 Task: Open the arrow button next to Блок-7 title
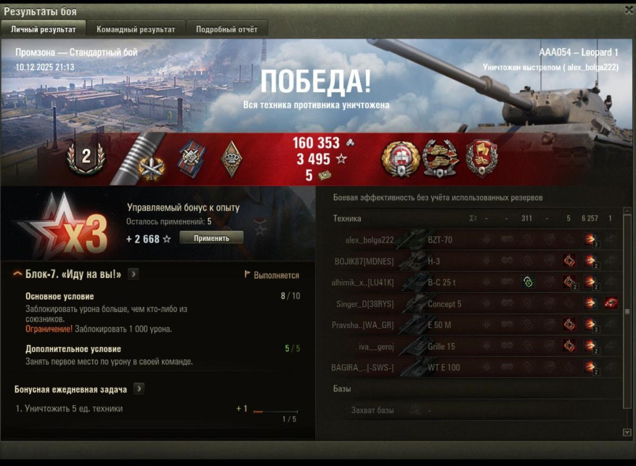[x=134, y=274]
